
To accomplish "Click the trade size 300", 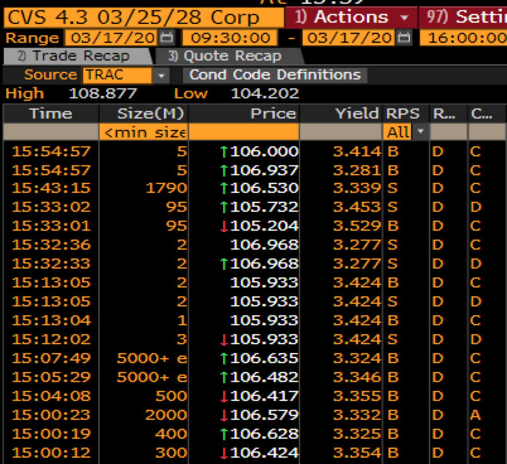I will 172,453.
